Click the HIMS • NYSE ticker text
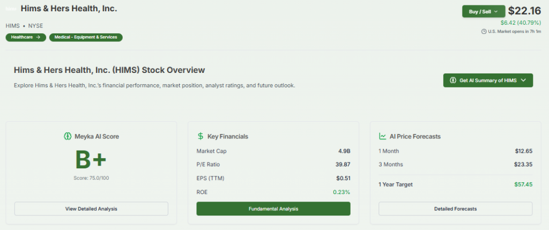The height and width of the screenshot is (230, 549). coord(25,26)
